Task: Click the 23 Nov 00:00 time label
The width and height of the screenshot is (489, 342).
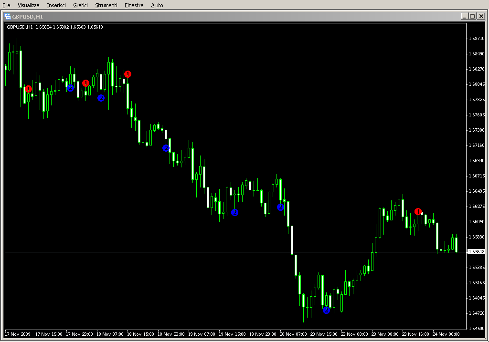Action: (x=354, y=334)
